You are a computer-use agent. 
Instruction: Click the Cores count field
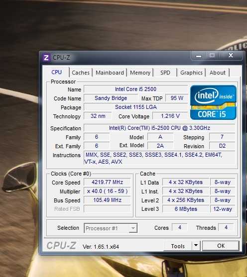click(180, 227)
